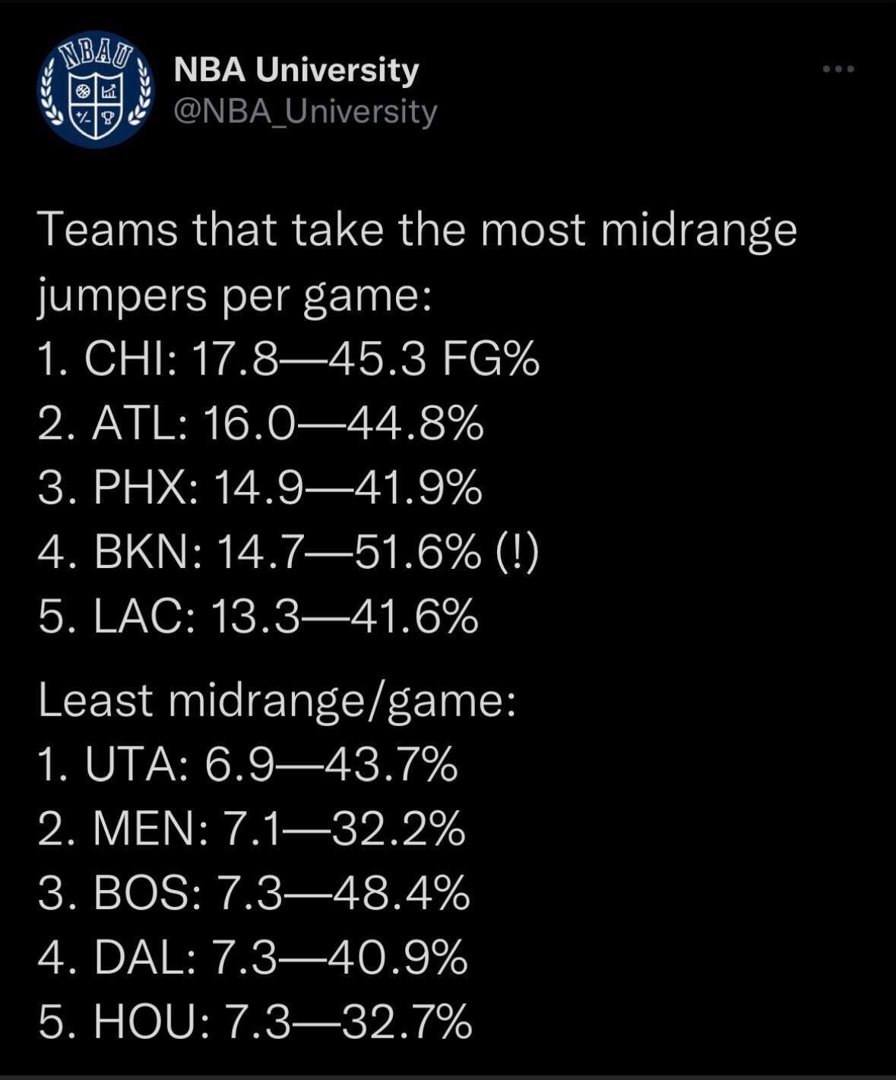Viewport: 896px width, 1080px height.
Task: Click the 'jumpers per game:' line
Action: [x=235, y=294]
